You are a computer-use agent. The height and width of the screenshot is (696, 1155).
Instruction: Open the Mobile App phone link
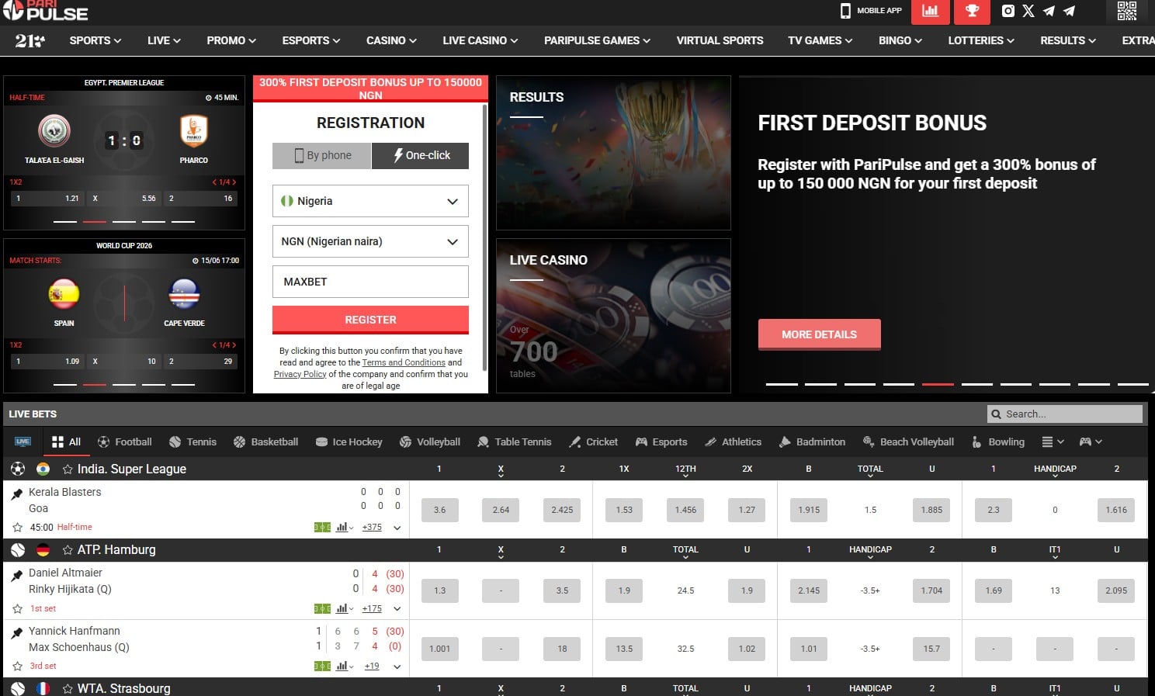click(871, 11)
